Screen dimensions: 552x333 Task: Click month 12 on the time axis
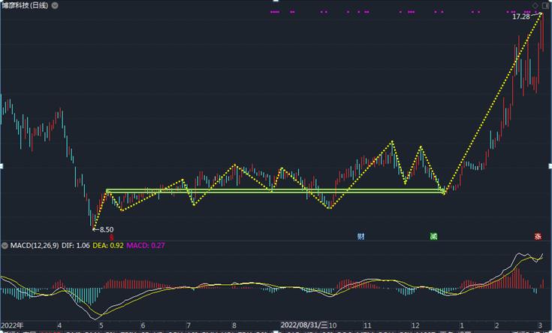click(x=415, y=325)
